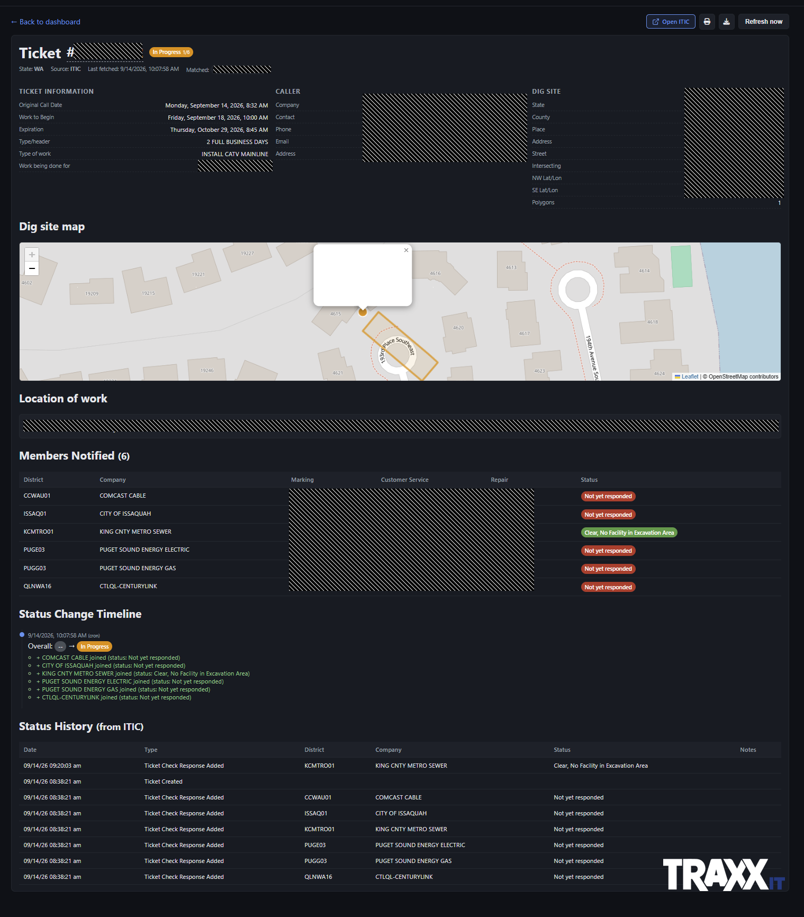Click the Repair column header
Image resolution: width=804 pixels, height=917 pixels.
point(499,480)
